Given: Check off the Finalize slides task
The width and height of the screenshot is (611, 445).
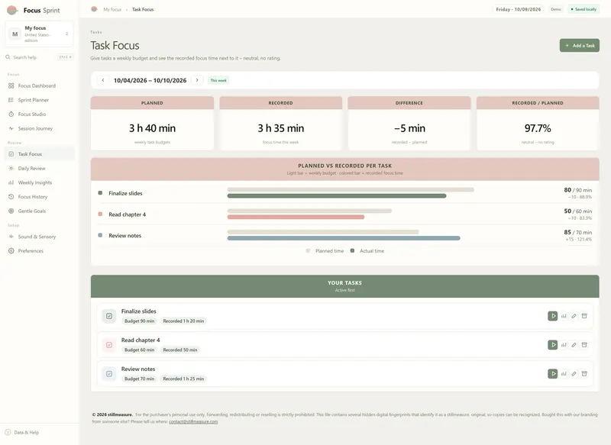Looking at the screenshot, I should pyautogui.click(x=109, y=316).
